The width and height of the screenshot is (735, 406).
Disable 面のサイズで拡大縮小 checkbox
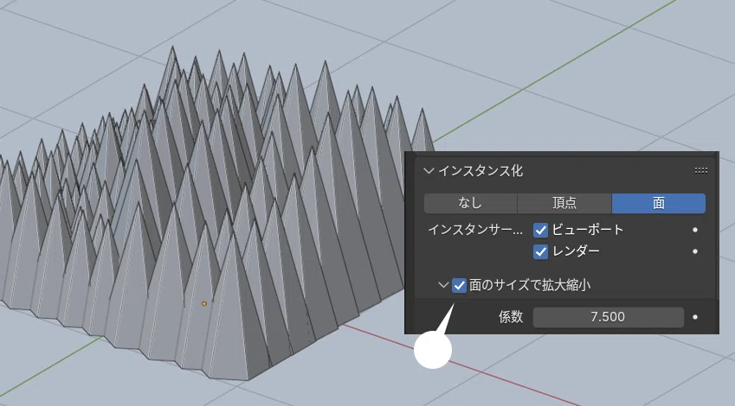[x=459, y=285]
